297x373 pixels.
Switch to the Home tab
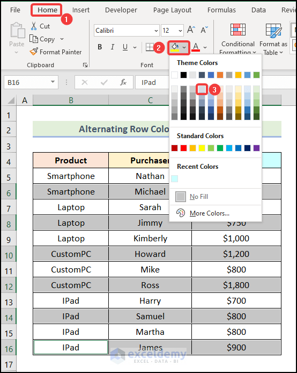pos(47,10)
